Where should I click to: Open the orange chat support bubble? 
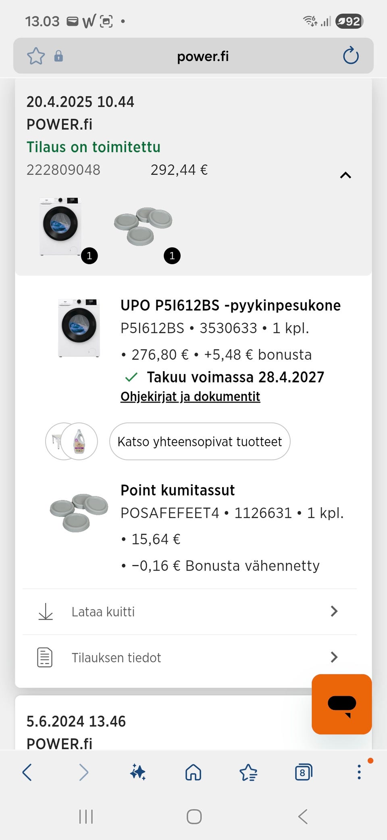point(341,704)
